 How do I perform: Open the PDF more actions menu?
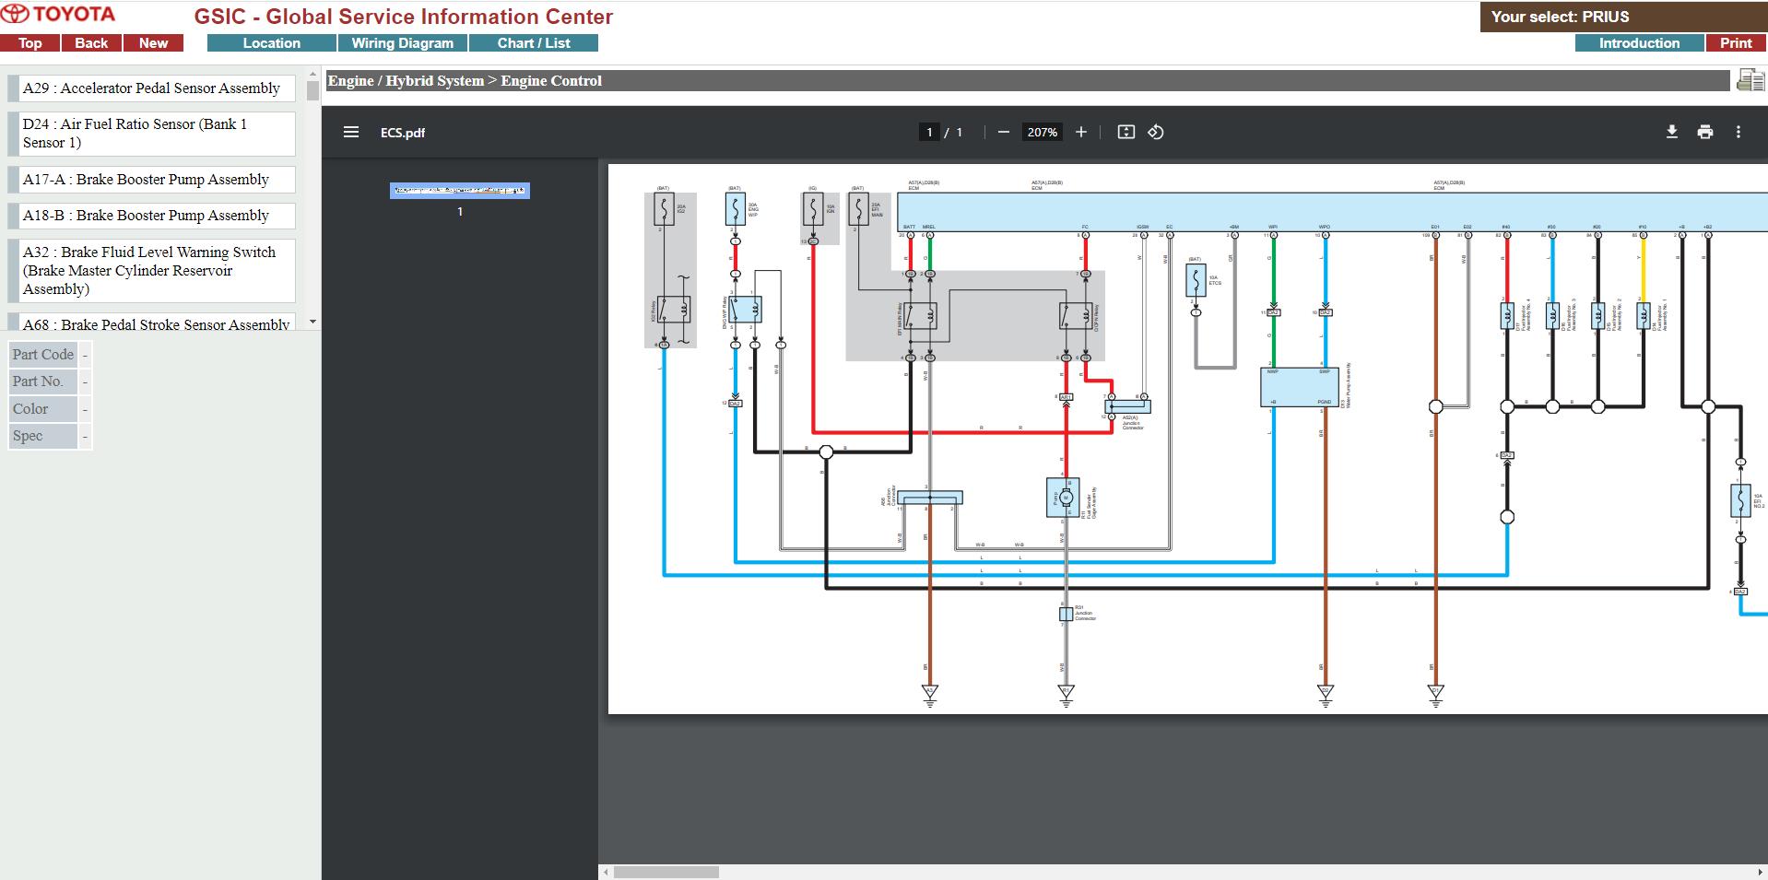click(x=1739, y=132)
